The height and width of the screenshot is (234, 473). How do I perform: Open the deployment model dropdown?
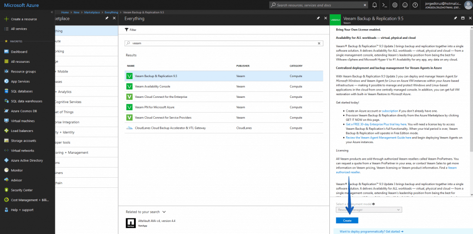pos(369,210)
